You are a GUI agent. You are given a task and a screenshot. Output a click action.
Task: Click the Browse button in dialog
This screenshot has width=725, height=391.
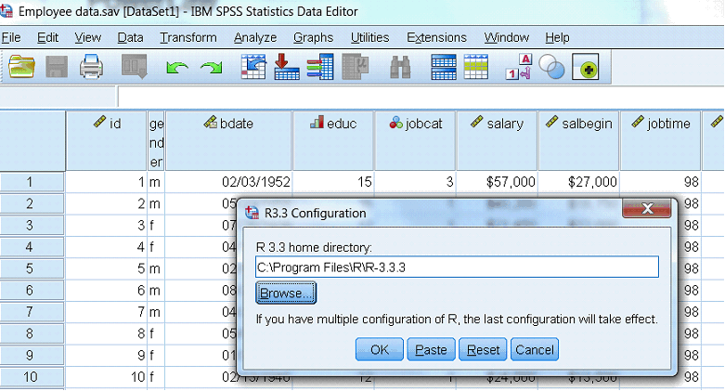click(286, 293)
